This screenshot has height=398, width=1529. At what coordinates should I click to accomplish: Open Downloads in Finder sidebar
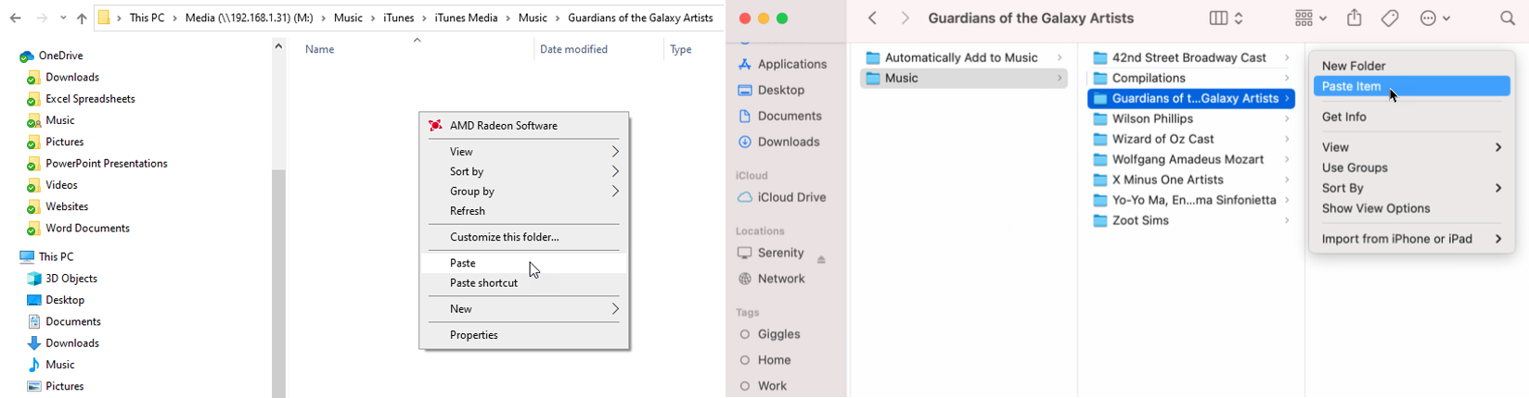[778, 142]
